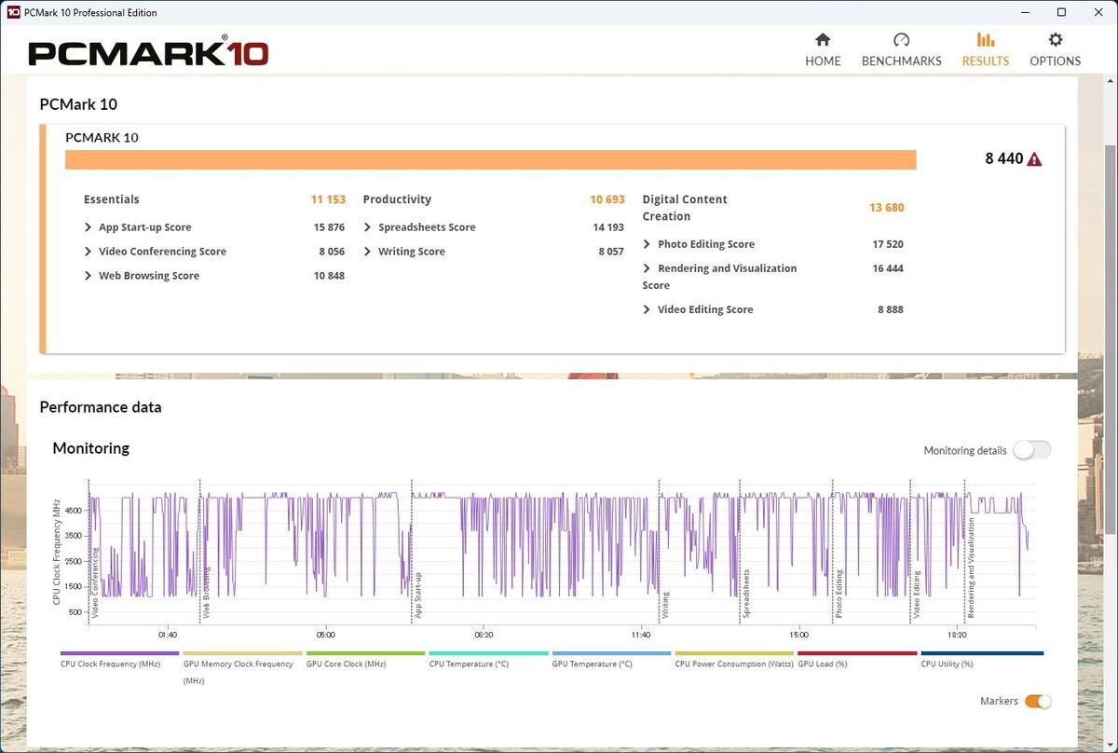
Task: Select CPU Clock Frequency legend swatch
Action: click(120, 653)
